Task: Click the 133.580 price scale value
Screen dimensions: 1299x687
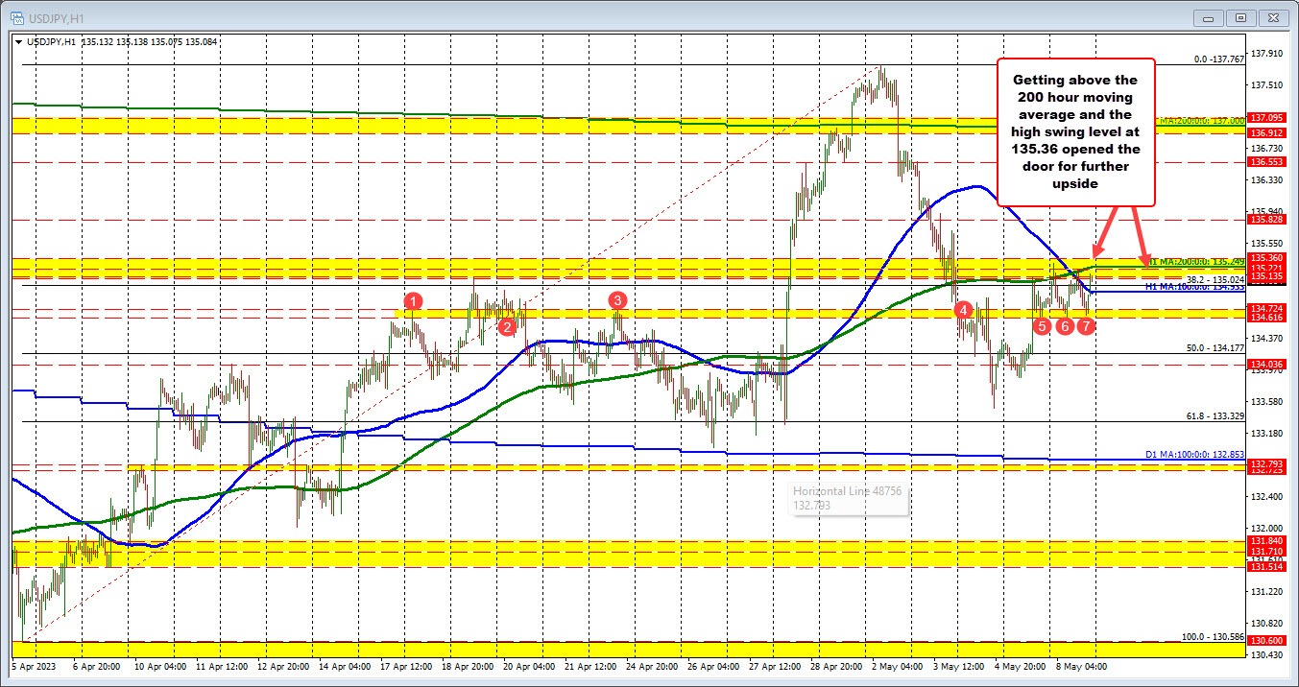Action: [x=1267, y=401]
